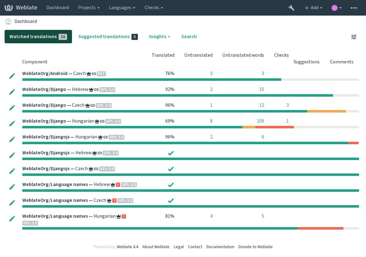This screenshot has width=366, height=257.
Task: Click crown icon in Android Czech row
Action: tap(89, 74)
